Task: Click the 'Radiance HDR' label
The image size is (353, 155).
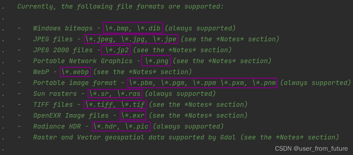Action: (57, 127)
